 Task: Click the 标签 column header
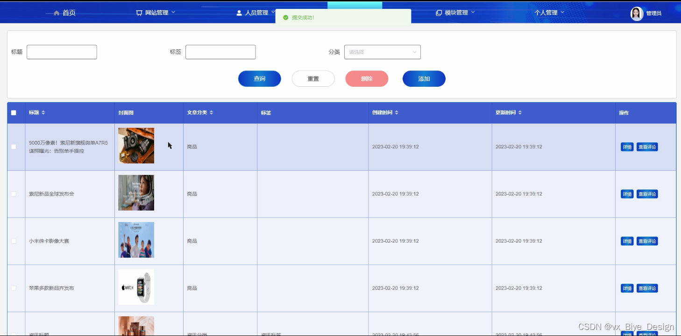point(266,112)
